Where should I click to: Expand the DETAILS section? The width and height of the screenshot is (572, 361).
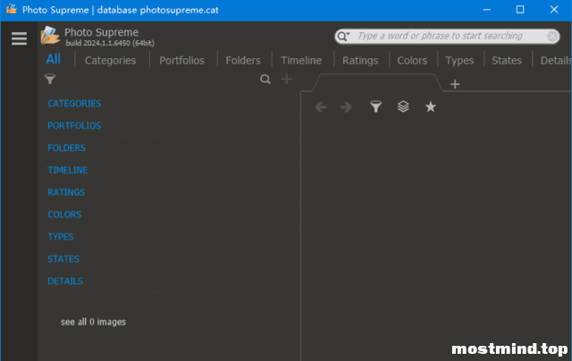point(65,281)
